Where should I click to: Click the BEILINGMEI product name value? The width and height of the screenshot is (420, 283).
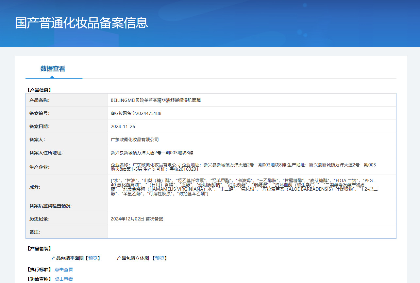156,100
